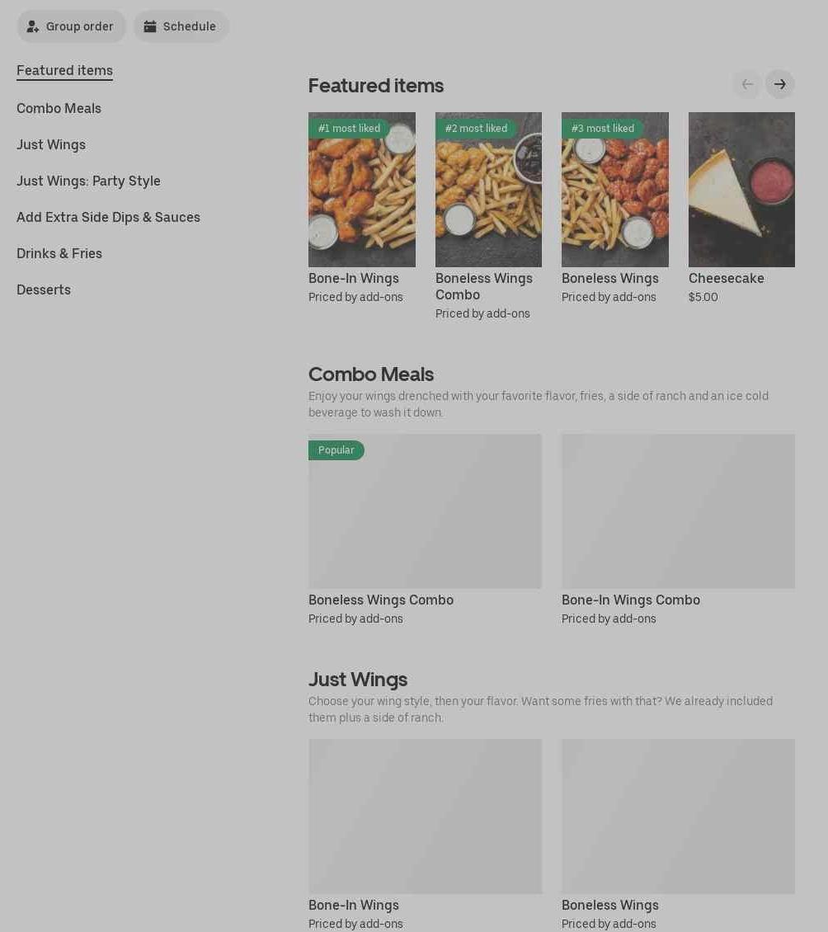Open the Schedule button
Viewport: 828px width, 932px height.
point(181,26)
